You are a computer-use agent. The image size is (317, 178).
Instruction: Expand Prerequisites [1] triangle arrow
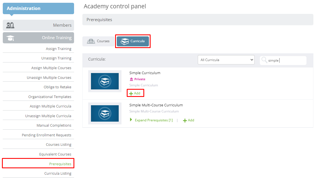[131, 120]
